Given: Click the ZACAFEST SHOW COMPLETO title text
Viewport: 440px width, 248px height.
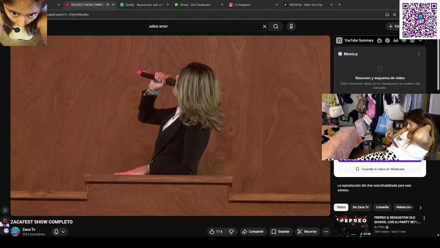Looking at the screenshot, I should (42, 222).
